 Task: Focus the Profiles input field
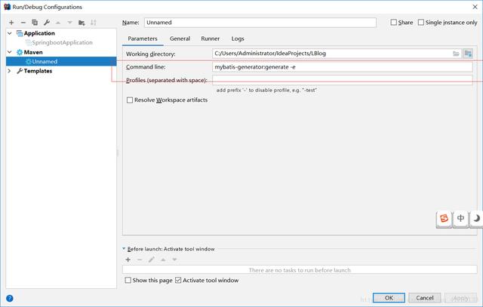[x=342, y=80]
